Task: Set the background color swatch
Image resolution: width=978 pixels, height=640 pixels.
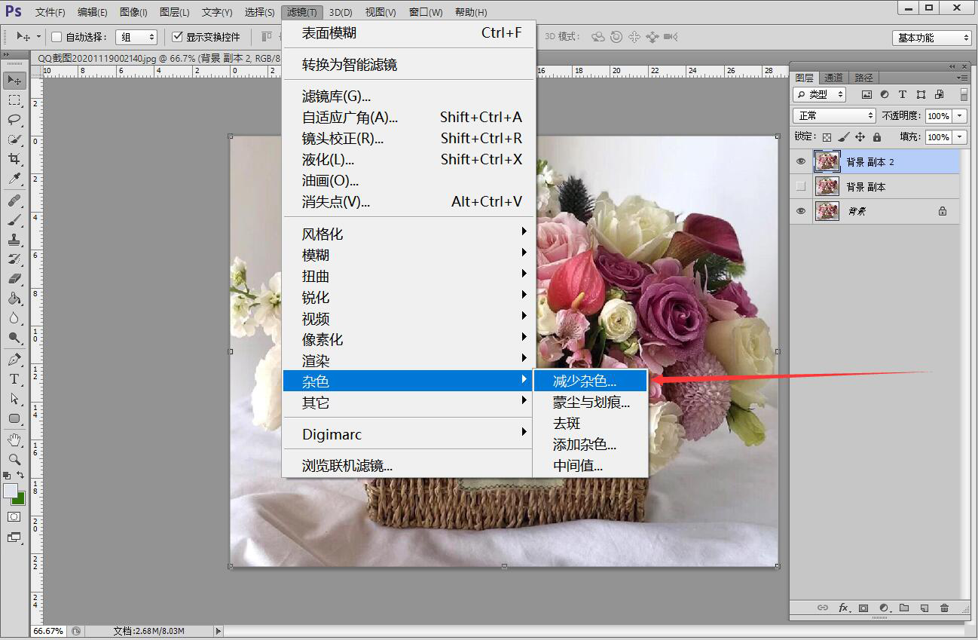Action: 20,499
